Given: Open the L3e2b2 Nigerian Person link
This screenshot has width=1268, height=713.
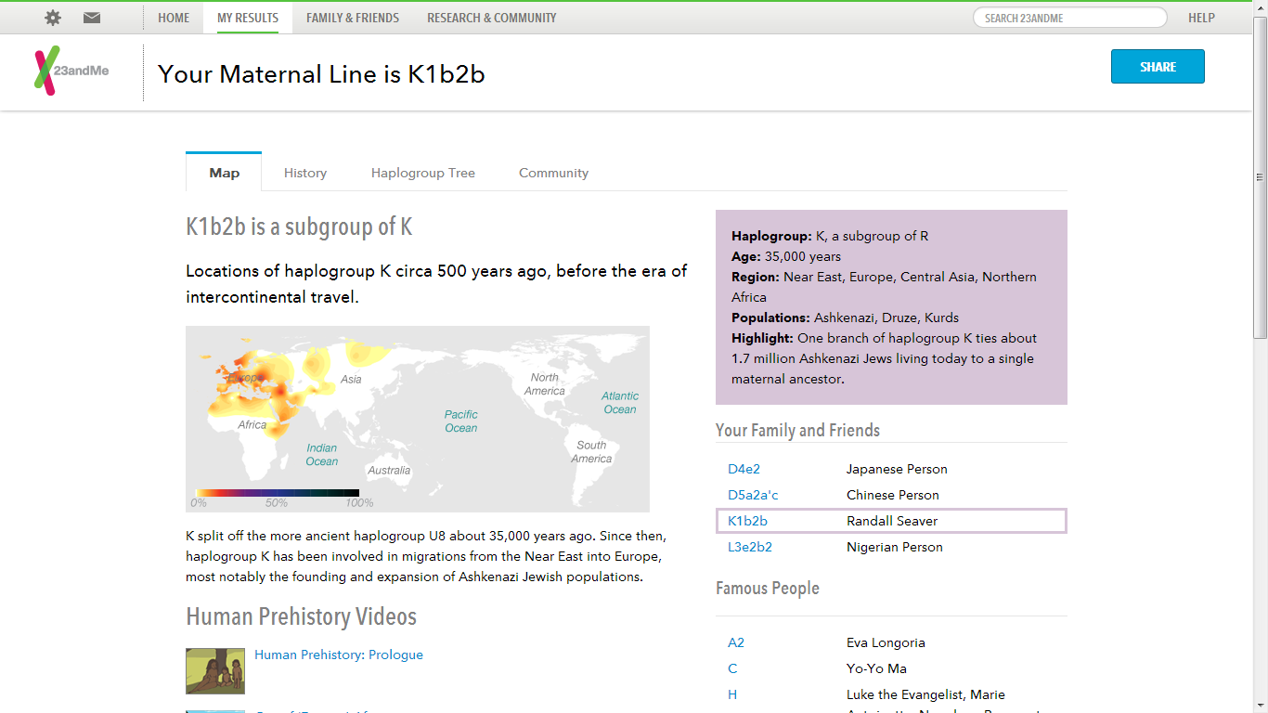Looking at the screenshot, I should pyautogui.click(x=748, y=547).
